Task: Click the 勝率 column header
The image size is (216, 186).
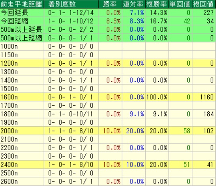Action: (110, 4)
